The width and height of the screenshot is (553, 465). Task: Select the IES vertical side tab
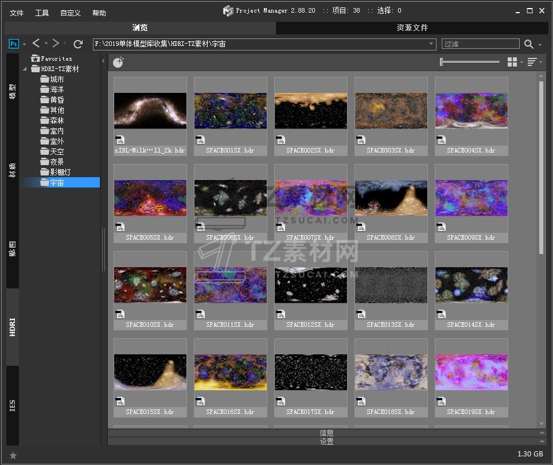pos(13,405)
